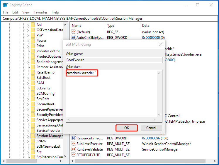Expand the SAM key
This screenshot has height=165, width=219.
coord(28,83)
